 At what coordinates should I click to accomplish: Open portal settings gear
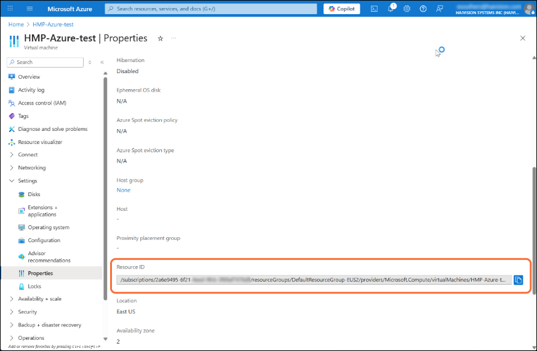point(407,9)
